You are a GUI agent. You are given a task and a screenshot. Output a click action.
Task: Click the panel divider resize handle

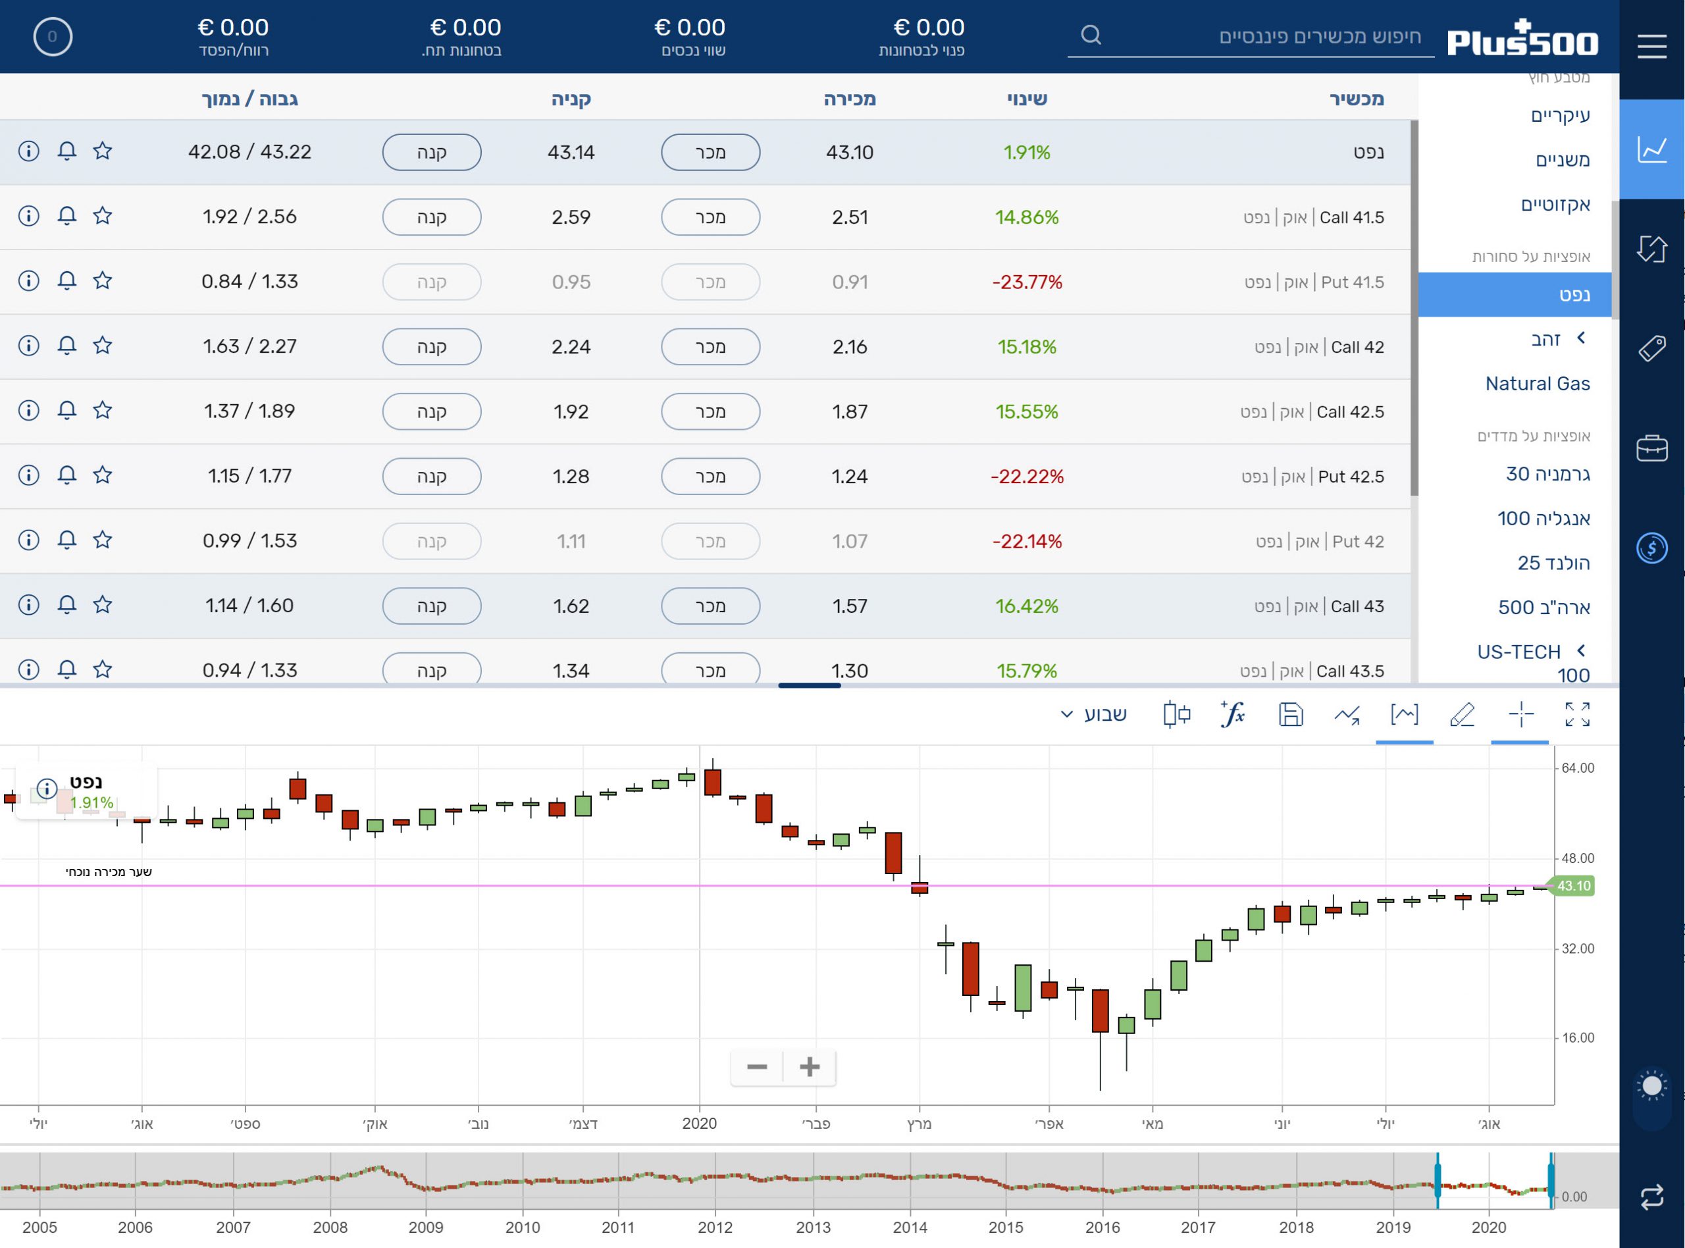[810, 685]
